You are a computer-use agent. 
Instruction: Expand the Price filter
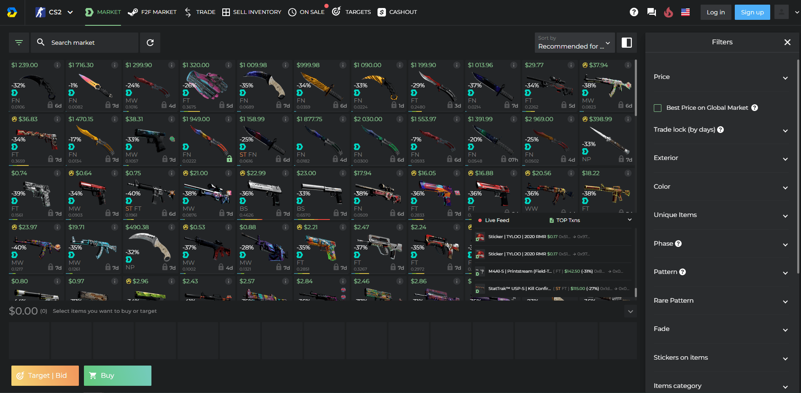tap(721, 77)
